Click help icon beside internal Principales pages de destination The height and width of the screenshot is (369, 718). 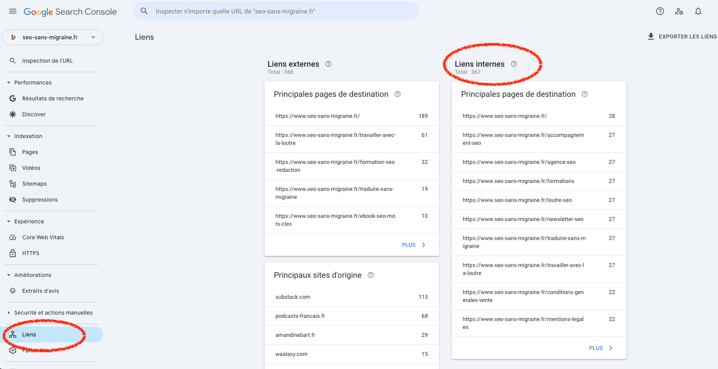pos(585,94)
